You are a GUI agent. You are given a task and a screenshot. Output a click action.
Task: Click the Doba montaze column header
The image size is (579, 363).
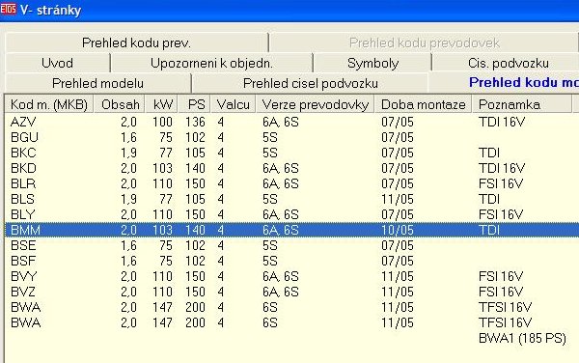coord(424,104)
